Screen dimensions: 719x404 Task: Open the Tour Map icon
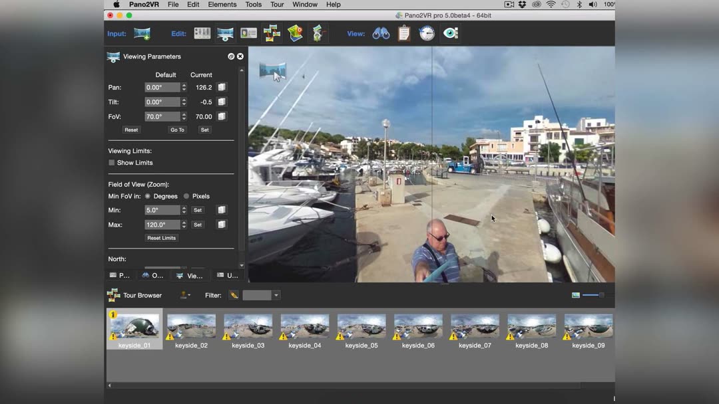tap(295, 34)
